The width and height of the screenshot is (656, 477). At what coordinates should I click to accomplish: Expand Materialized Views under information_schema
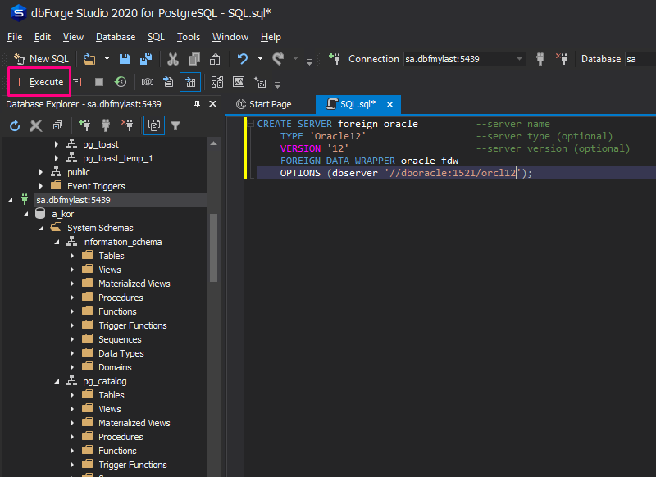point(72,284)
